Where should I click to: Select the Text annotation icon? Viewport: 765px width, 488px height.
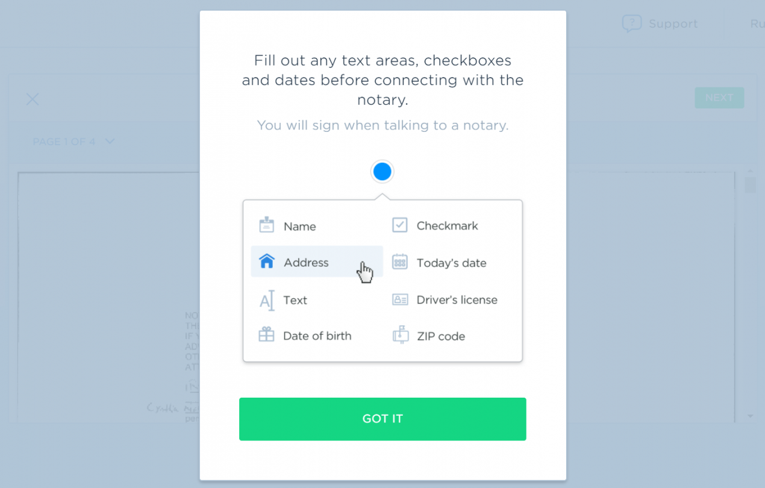point(266,299)
